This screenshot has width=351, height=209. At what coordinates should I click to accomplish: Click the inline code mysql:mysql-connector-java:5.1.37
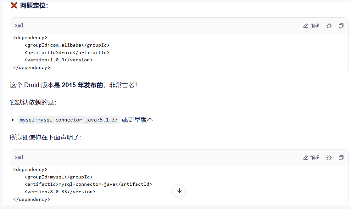click(x=69, y=120)
